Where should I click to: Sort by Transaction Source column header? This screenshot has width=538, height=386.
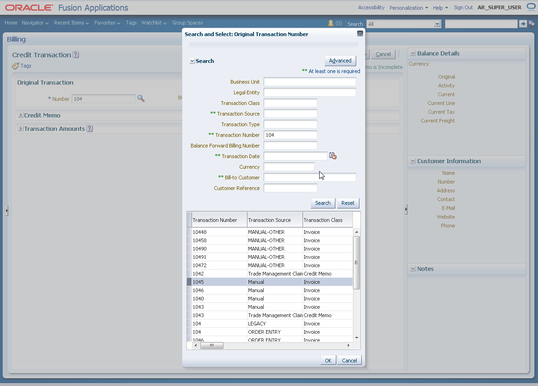(x=275, y=220)
